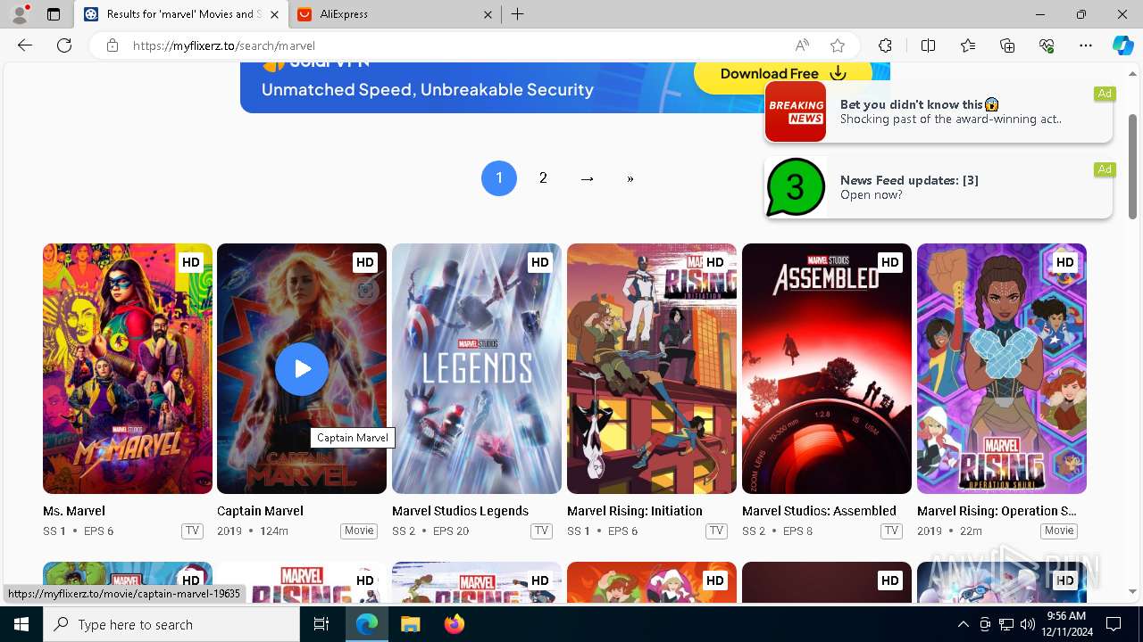Screen dimensions: 1143x642
Task: Add this page to favorites star
Action: pos(838,45)
